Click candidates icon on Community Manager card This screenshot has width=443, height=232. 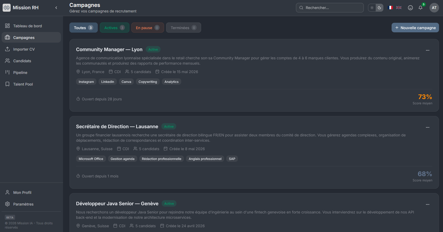(x=127, y=72)
